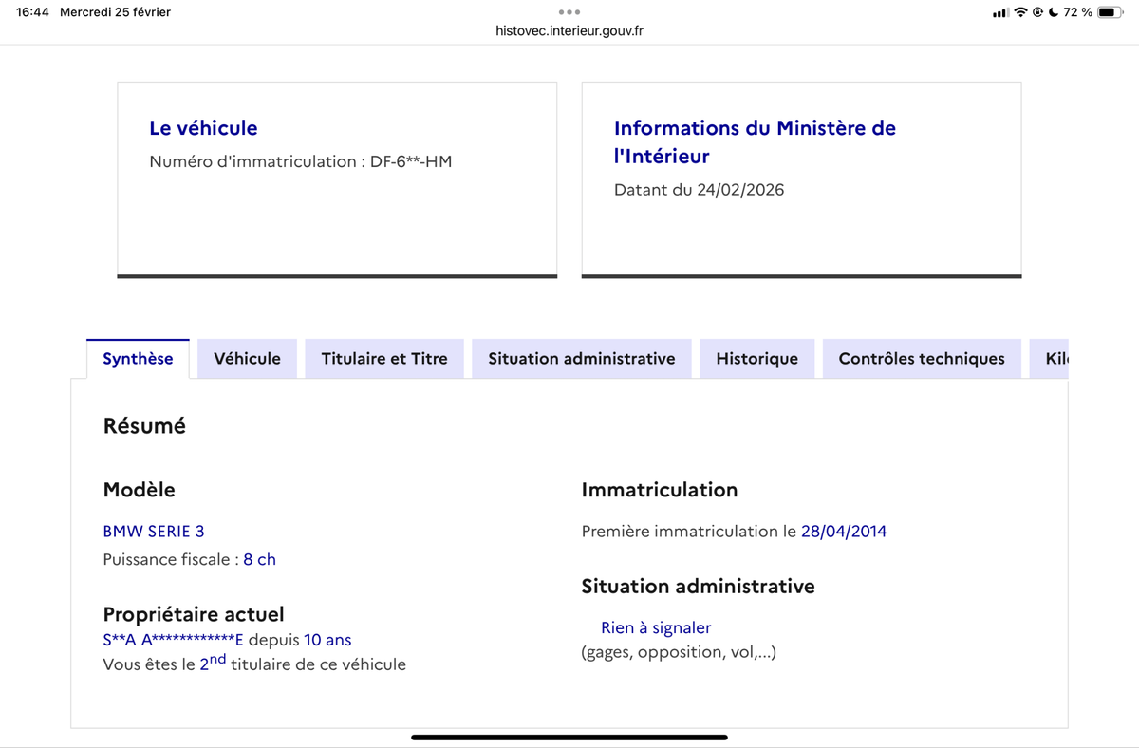1139x748 pixels.
Task: Tap the battery icon in status bar
Action: (x=1111, y=12)
